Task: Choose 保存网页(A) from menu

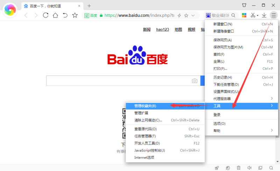Action: (x=241, y=40)
